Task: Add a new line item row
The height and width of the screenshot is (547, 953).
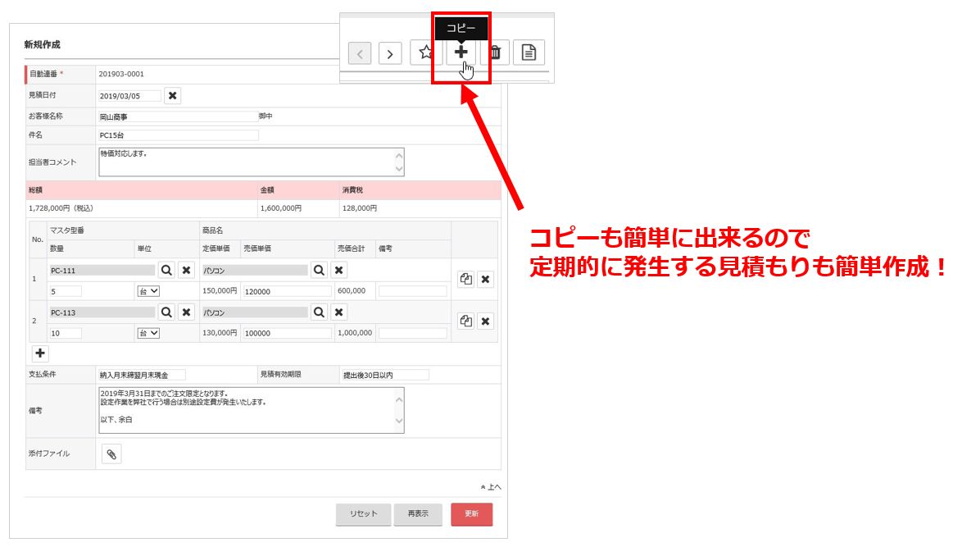Action: coord(40,353)
